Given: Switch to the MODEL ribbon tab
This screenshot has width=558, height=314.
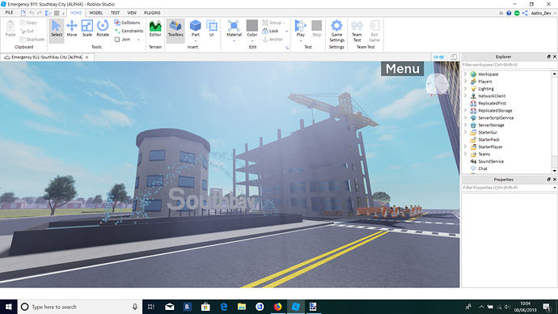Looking at the screenshot, I should pyautogui.click(x=96, y=13).
